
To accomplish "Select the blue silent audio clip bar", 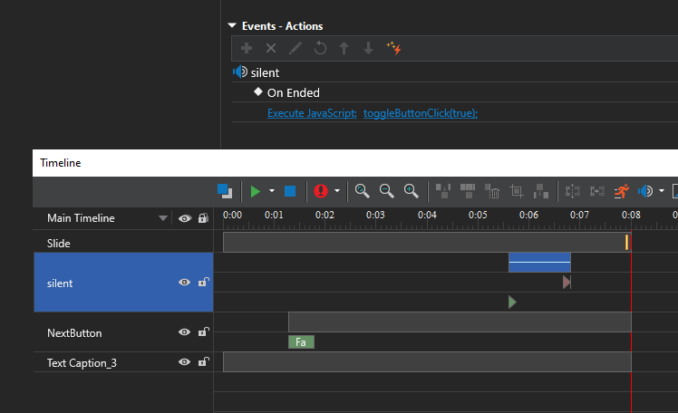I will point(539,263).
